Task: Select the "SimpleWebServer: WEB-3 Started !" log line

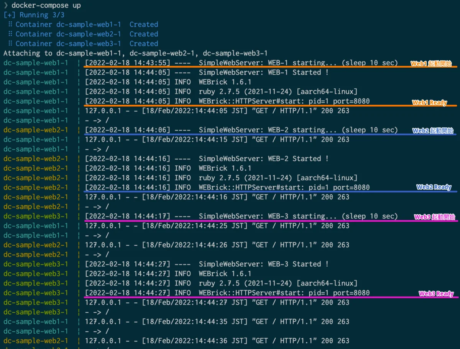Action: [166, 264]
